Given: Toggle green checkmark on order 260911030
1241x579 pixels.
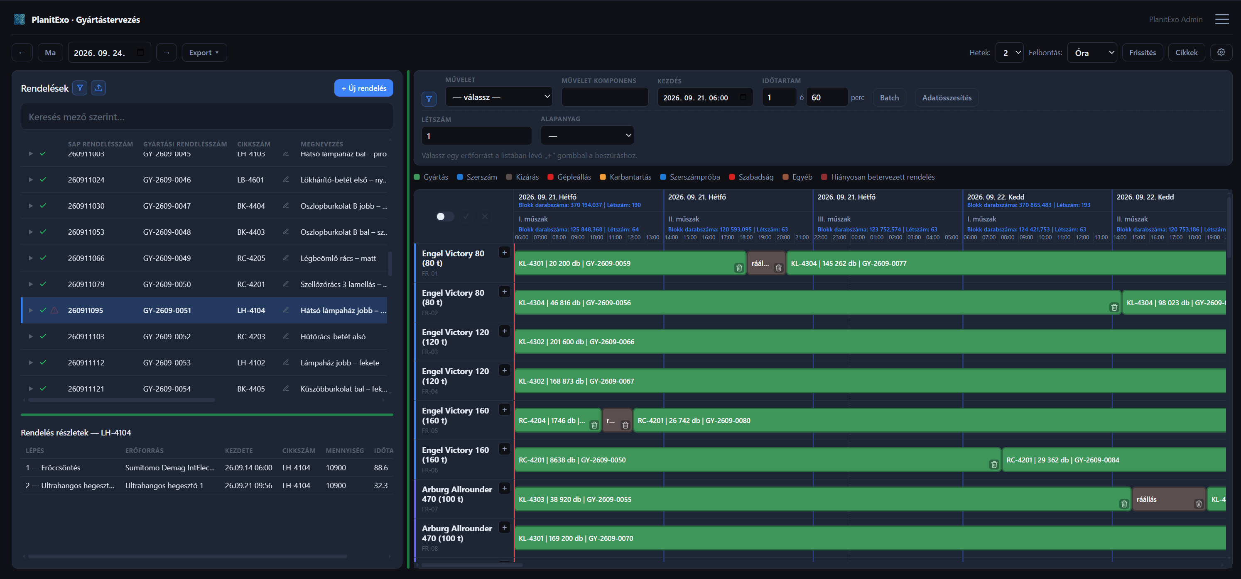Looking at the screenshot, I should tap(43, 206).
